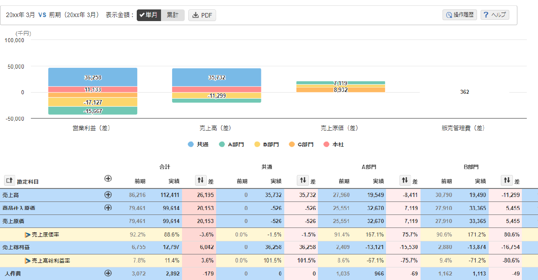Click the 171.2% cell under B部門
The height and width of the screenshot is (280, 538).
coord(477,234)
